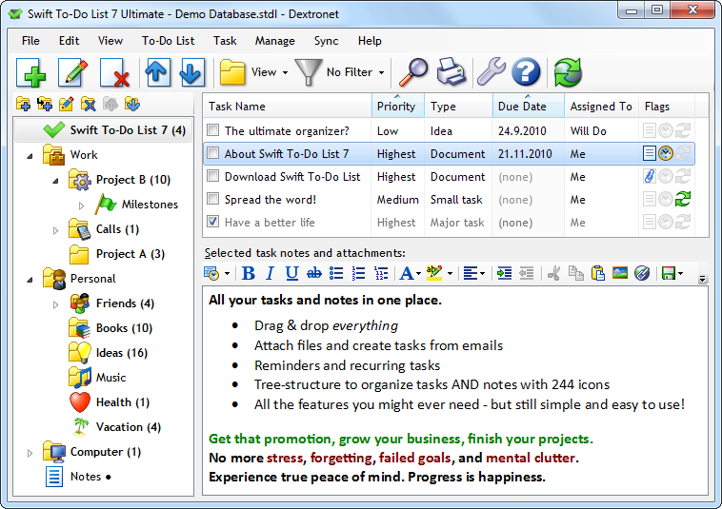Click the Cut scissors icon

tap(554, 273)
